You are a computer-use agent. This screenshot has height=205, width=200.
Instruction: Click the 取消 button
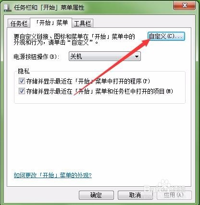click(135, 195)
